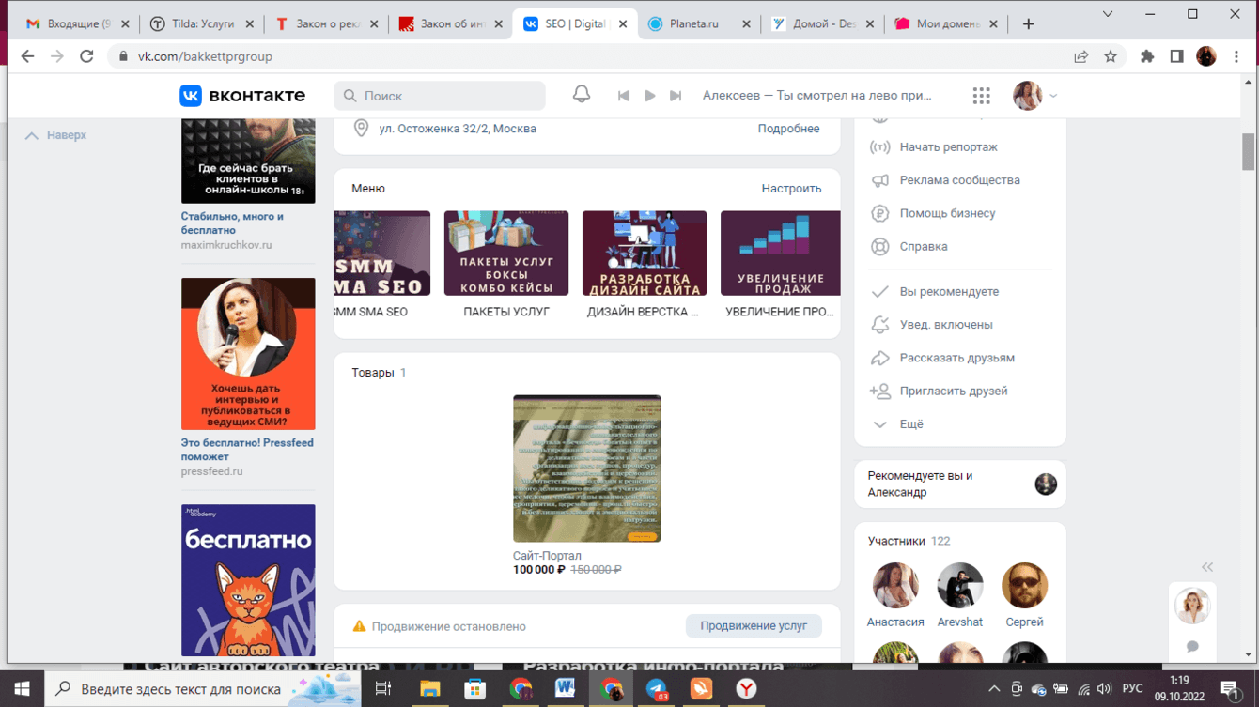Switch to the Planeta.ru tab

(x=699, y=24)
